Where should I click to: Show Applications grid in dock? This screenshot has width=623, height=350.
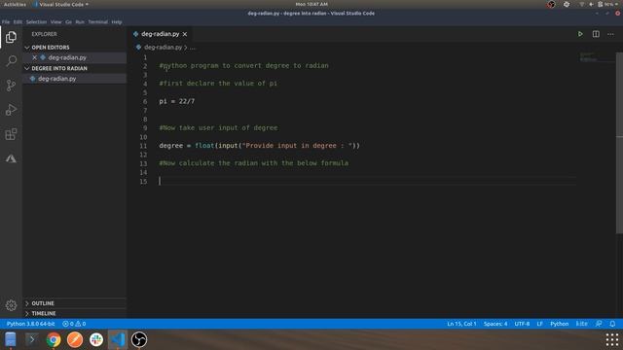point(612,339)
